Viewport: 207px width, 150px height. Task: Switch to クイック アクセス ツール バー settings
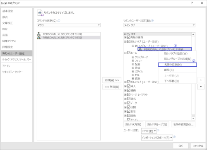[17, 59]
